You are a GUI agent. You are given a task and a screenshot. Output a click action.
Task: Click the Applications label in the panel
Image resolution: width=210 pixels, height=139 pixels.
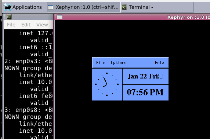pyautogui.click(x=27, y=7)
